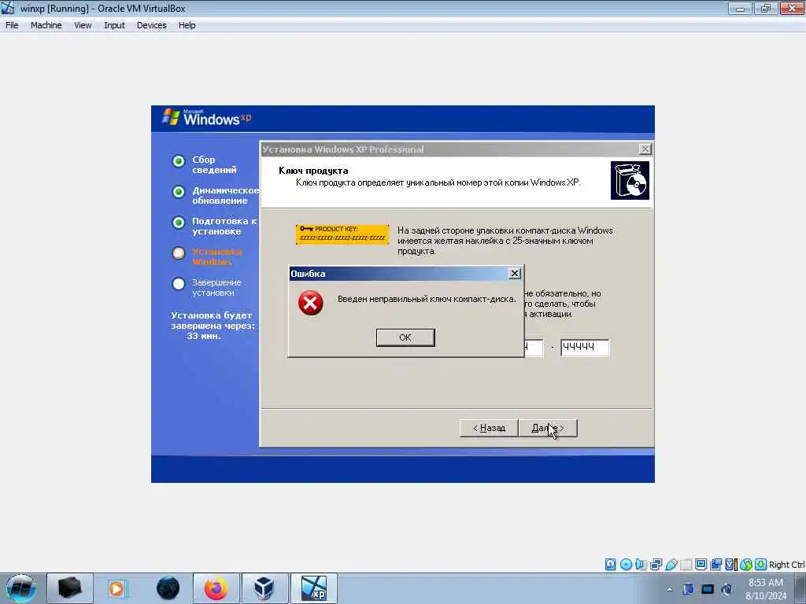The image size is (806, 604).
Task: Click the mouse integration status icon
Action: coord(746,565)
